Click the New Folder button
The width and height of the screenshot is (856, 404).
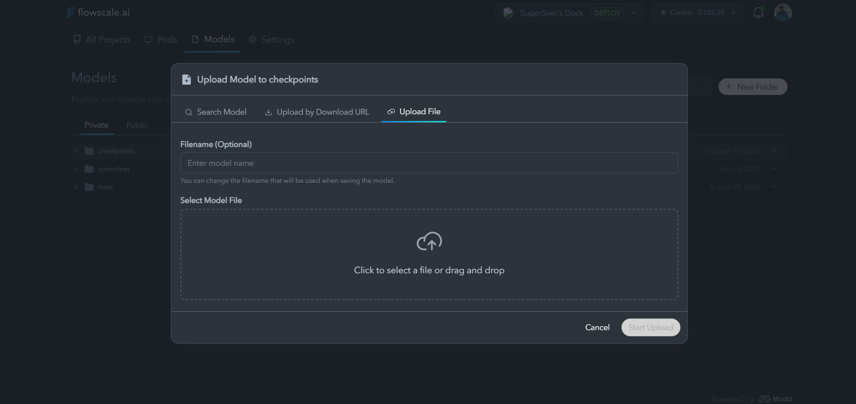click(x=753, y=86)
